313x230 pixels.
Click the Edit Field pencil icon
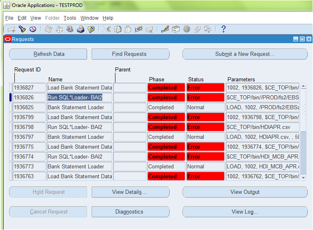pyautogui.click(x=165, y=29)
